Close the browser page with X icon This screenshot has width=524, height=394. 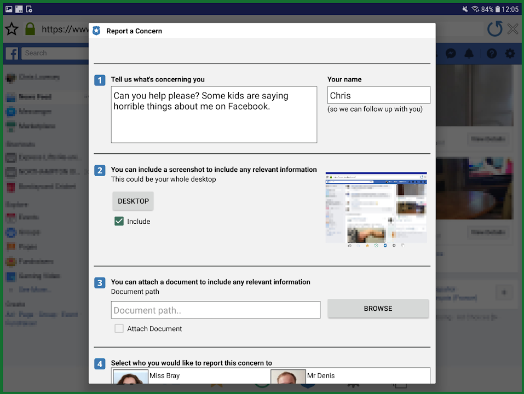point(513,29)
